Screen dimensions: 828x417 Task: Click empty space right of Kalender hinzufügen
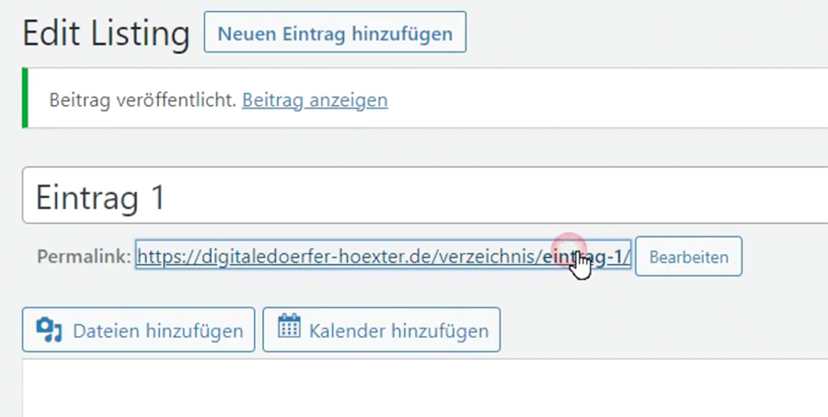point(662,330)
